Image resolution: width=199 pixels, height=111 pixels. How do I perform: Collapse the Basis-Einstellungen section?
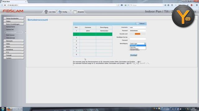pos(14,24)
